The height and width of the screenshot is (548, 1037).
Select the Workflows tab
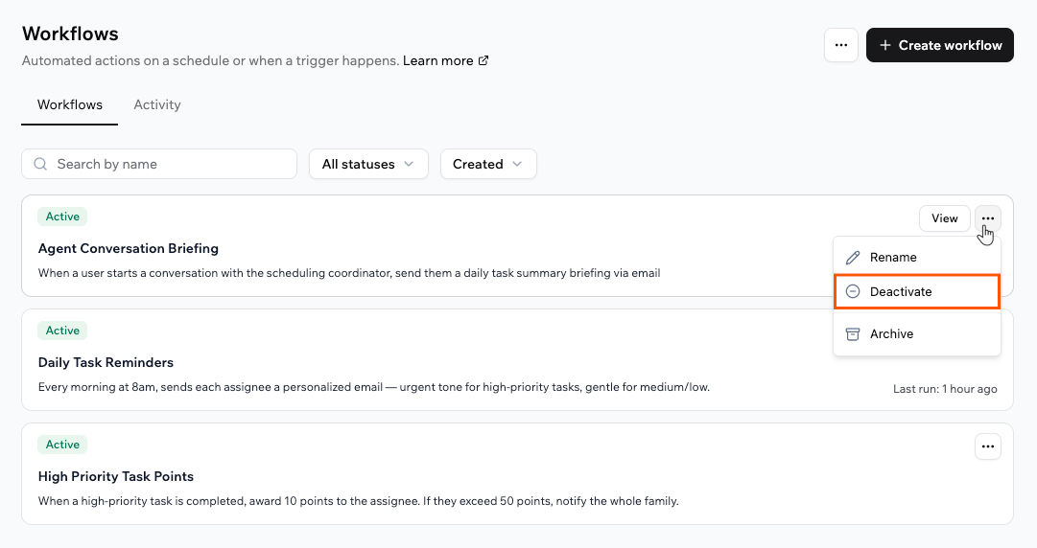pos(69,104)
